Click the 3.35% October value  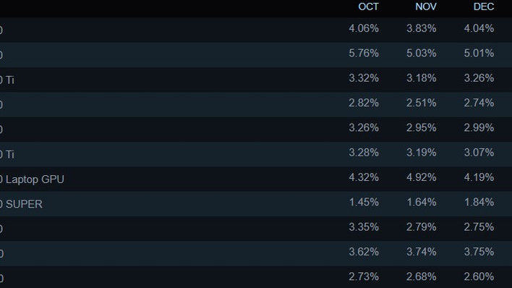[364, 227]
